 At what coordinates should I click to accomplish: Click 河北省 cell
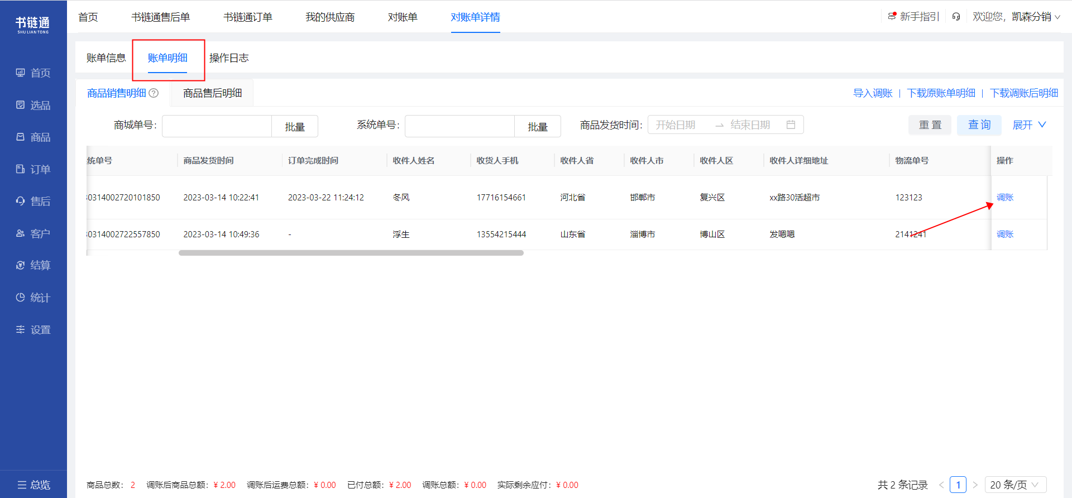point(573,198)
